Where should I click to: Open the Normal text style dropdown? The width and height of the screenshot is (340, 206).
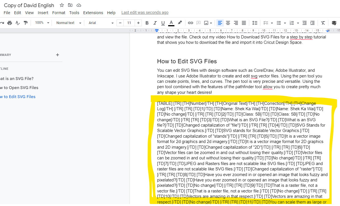[69, 23]
